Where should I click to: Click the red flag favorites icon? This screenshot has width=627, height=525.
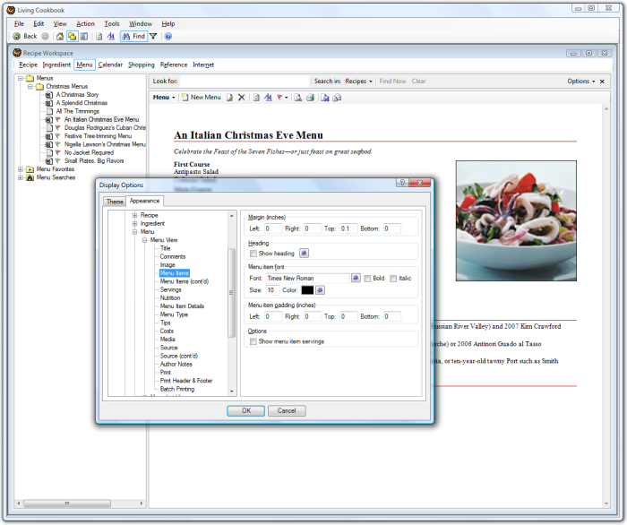tap(279, 97)
